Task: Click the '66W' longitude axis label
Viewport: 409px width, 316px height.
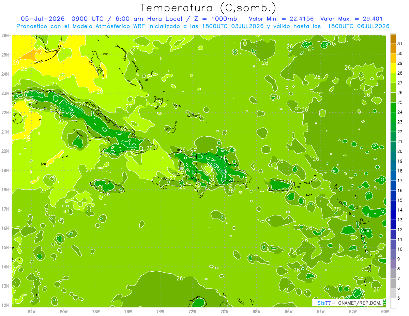Action: (289, 311)
